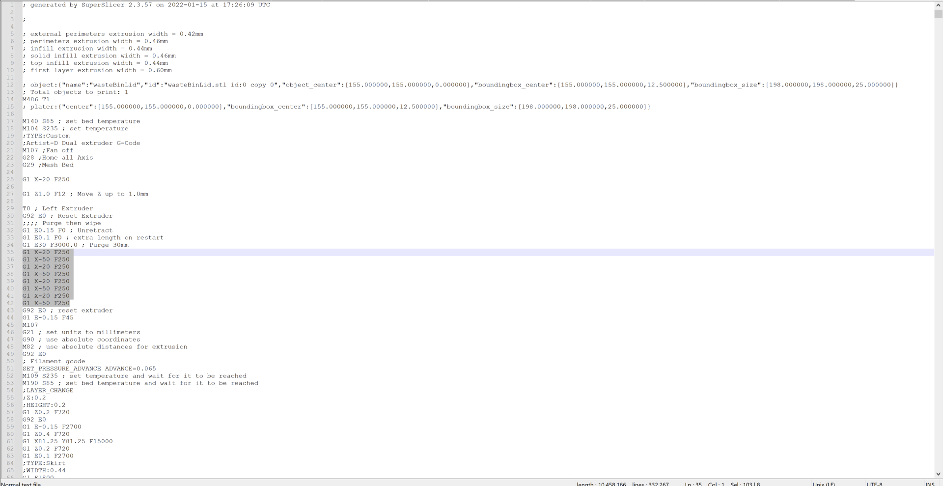
Task: Click the 'G92 E0 ; reset extruder' line 43
Action: (x=67, y=311)
